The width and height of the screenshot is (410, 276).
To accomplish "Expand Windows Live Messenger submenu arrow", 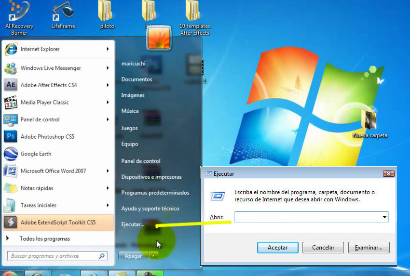I will coord(108,68).
